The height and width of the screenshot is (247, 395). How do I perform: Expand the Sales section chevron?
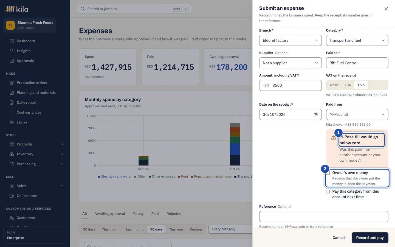62,186
